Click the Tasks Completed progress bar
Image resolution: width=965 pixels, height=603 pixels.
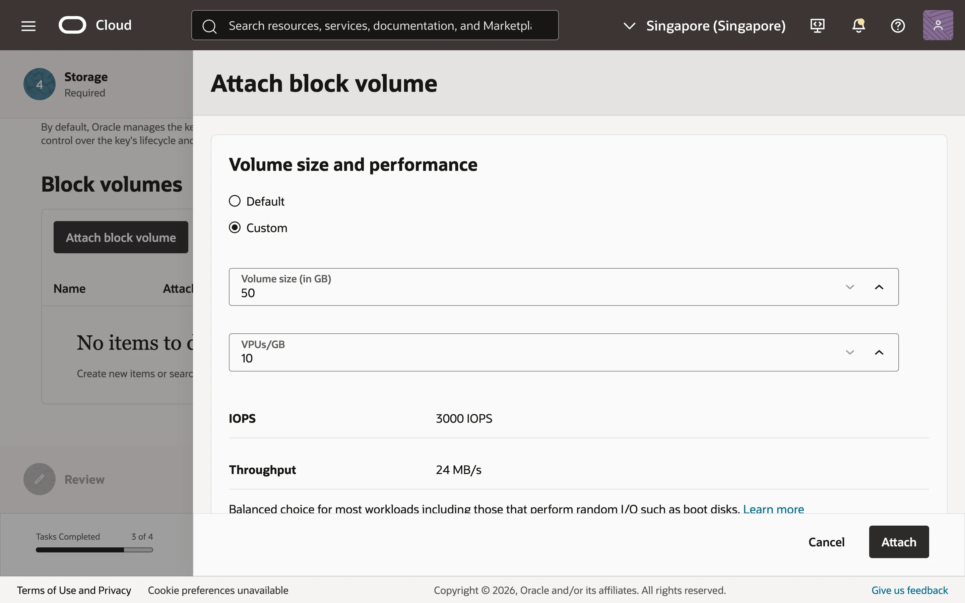[x=94, y=550]
